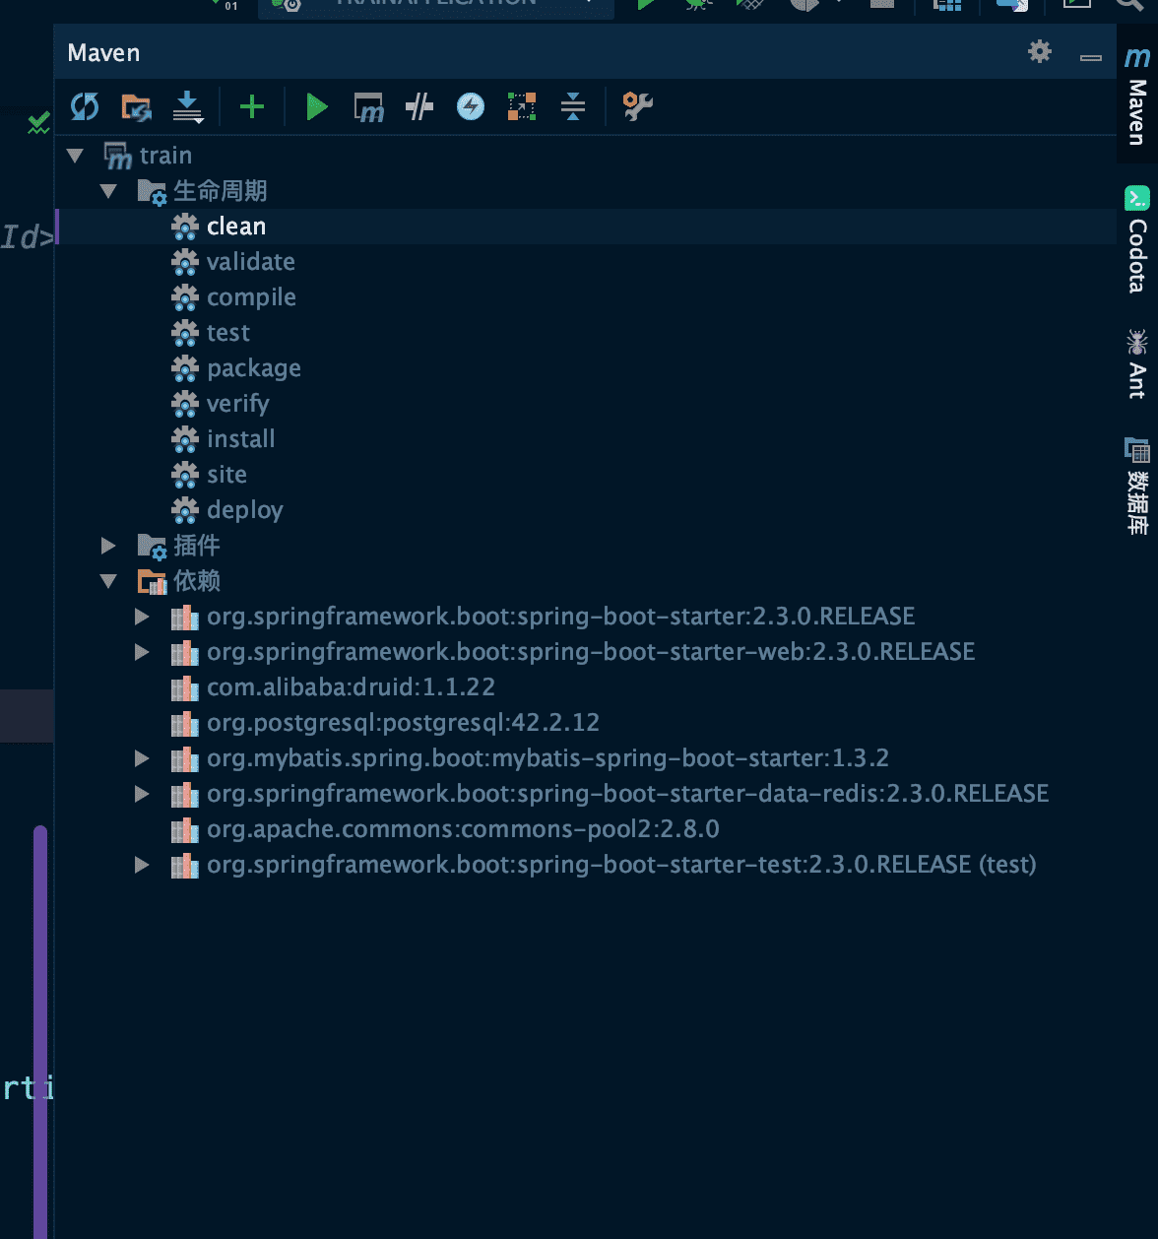Click Generate Sources and Update Folders icon
The width and height of the screenshot is (1158, 1239).
136,106
